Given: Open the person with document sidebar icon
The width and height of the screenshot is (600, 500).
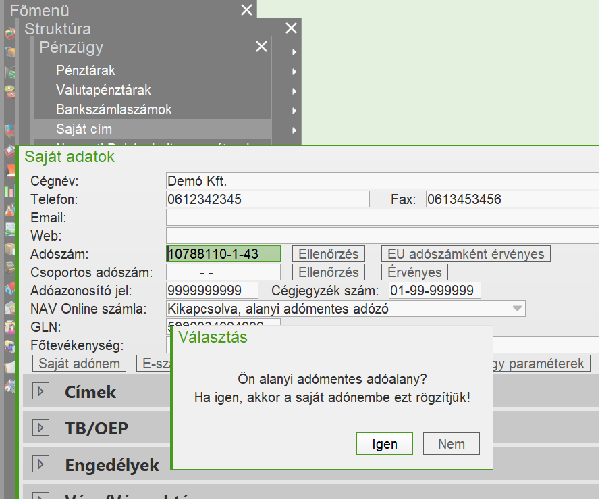Looking at the screenshot, I should coord(9,327).
